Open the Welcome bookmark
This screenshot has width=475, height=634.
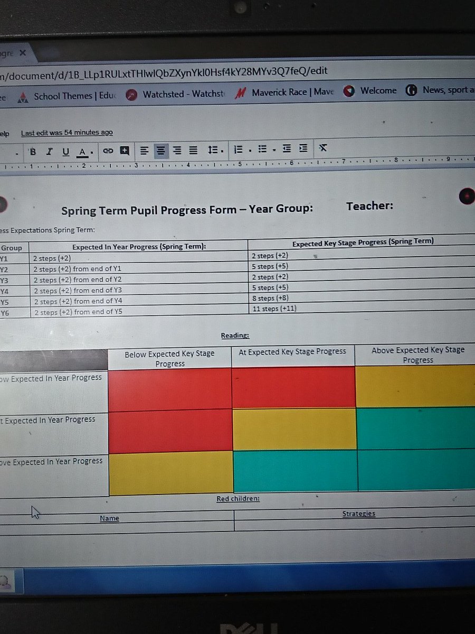[x=370, y=91]
